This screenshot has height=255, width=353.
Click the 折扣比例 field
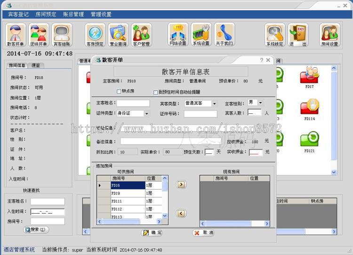pos(128,152)
